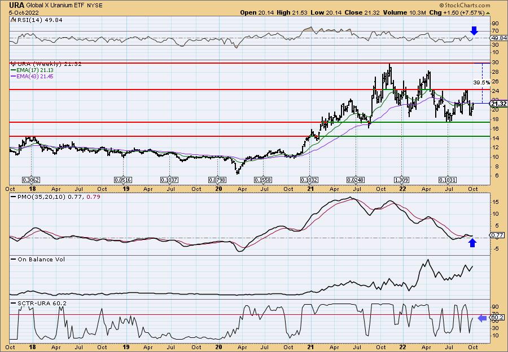Click the 49.84 RSI value tag

click(499, 38)
